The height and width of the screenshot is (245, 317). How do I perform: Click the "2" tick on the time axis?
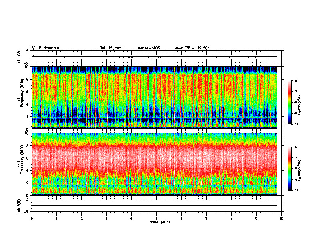[82, 219]
